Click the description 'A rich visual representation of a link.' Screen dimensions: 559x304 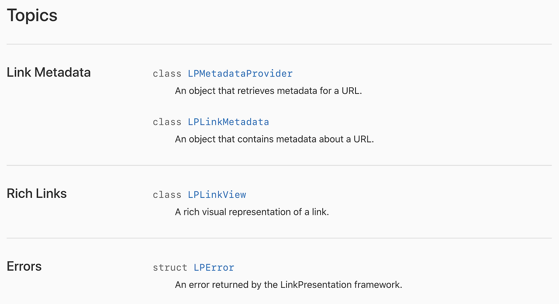pyautogui.click(x=252, y=212)
